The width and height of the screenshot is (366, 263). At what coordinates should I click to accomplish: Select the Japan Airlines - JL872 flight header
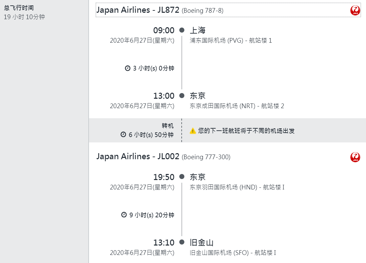(228, 10)
